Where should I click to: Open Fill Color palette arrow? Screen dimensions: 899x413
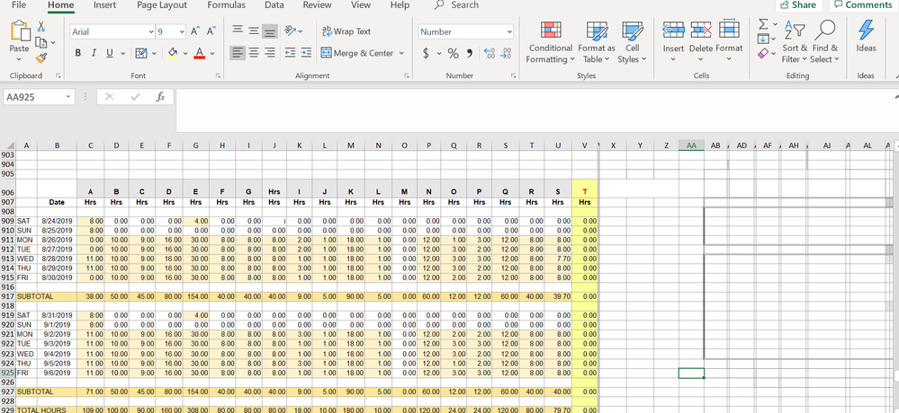[x=185, y=53]
